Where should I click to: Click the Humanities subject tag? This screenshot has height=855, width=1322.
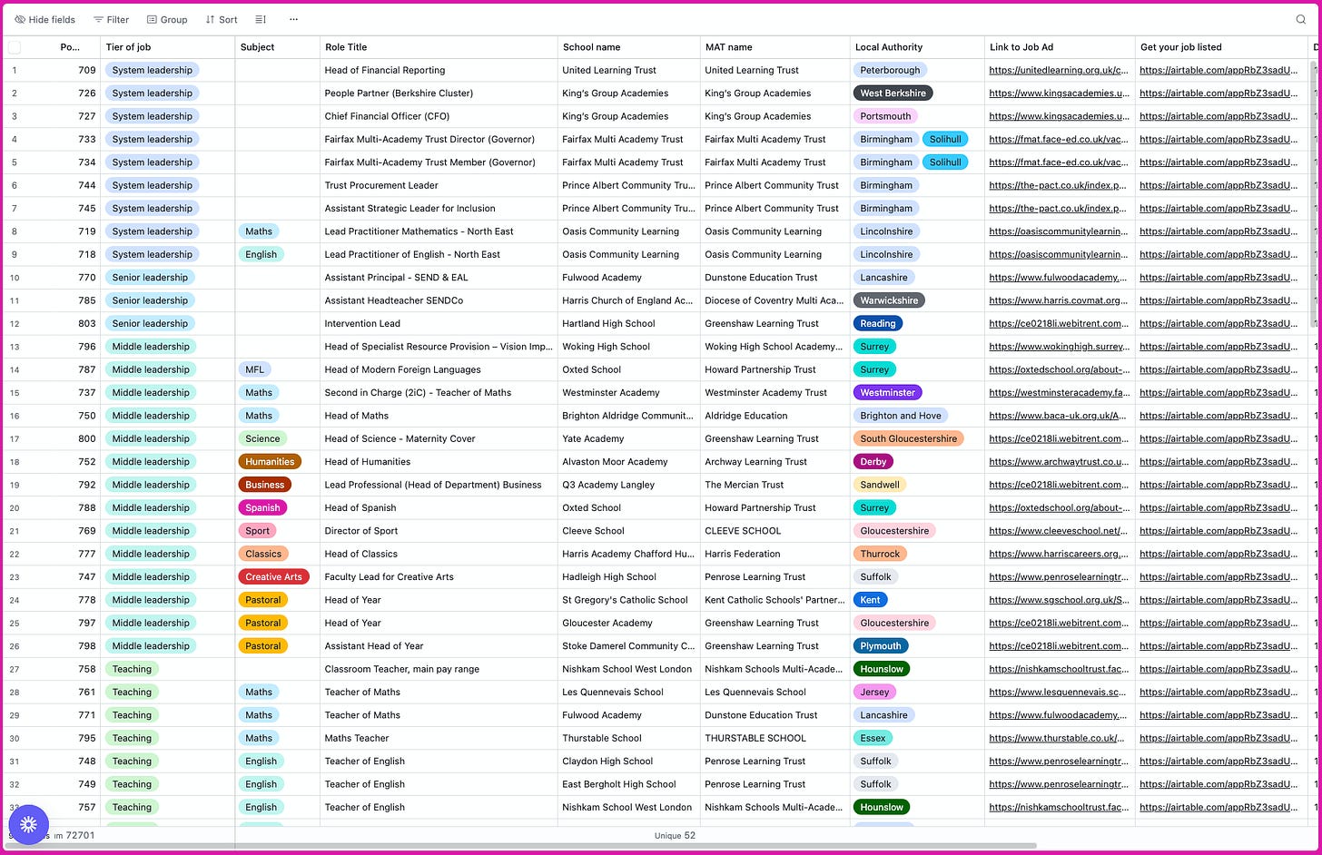pos(270,462)
